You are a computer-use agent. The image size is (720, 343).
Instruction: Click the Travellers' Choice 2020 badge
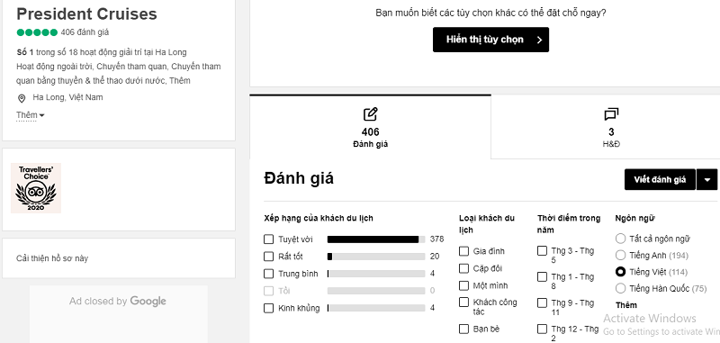(x=36, y=188)
